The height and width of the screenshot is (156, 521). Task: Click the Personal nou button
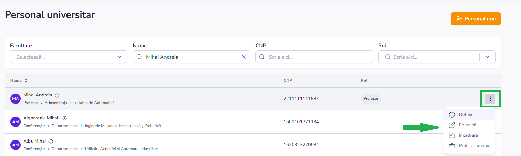coord(476,19)
